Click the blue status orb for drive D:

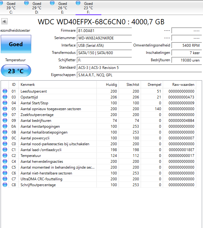point(26,3)
